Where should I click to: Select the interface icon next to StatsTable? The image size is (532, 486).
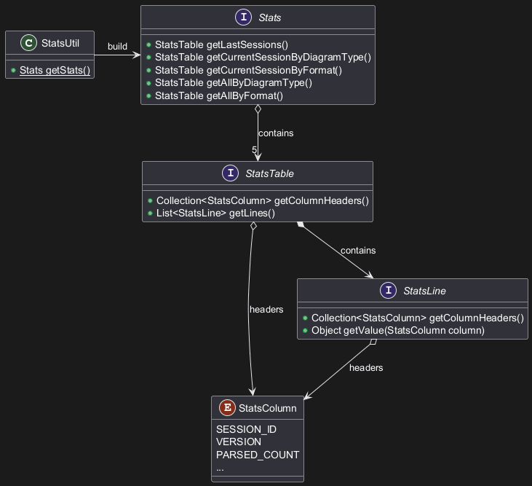pos(230,173)
